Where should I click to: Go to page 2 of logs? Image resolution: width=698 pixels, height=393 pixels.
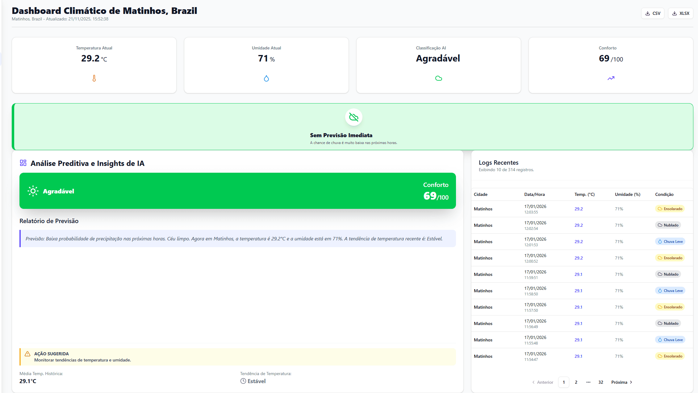[x=576, y=382]
